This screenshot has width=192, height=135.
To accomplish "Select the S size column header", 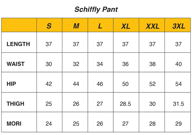I will pyautogui.click(x=49, y=26).
